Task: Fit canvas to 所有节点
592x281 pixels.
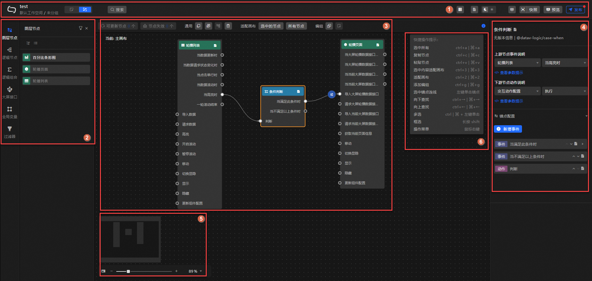Action: (x=296, y=26)
